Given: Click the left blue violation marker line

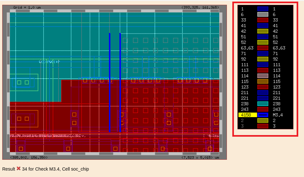Looking at the screenshot, I should [x=110, y=83].
